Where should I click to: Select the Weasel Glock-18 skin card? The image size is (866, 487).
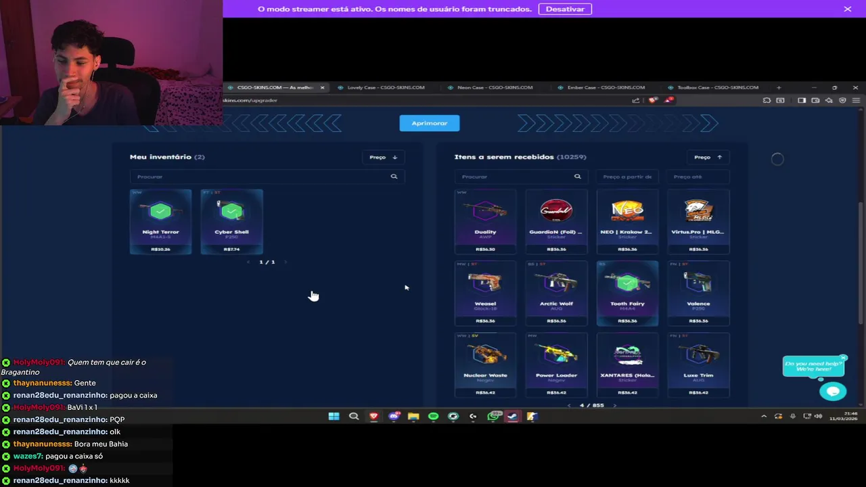[485, 294]
